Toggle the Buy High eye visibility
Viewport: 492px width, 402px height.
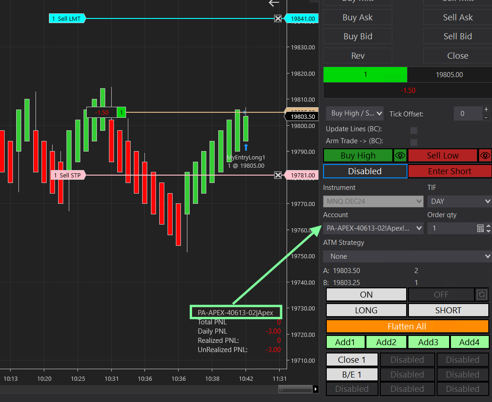coord(400,156)
